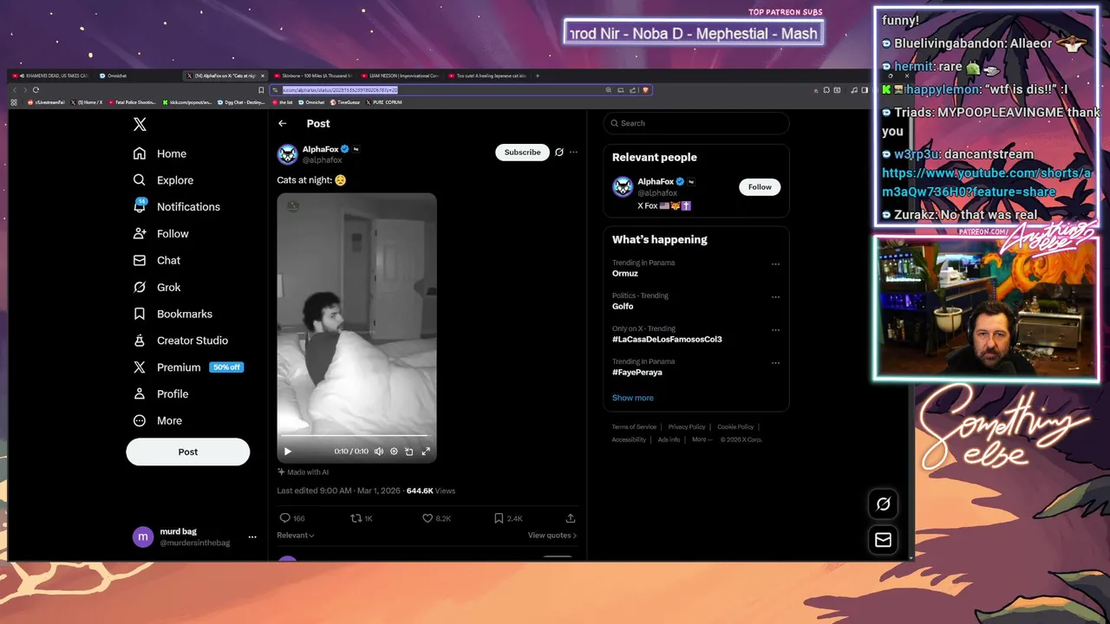1110x624 pixels.
Task: Toggle picture-in-picture for the video
Action: [x=409, y=452]
